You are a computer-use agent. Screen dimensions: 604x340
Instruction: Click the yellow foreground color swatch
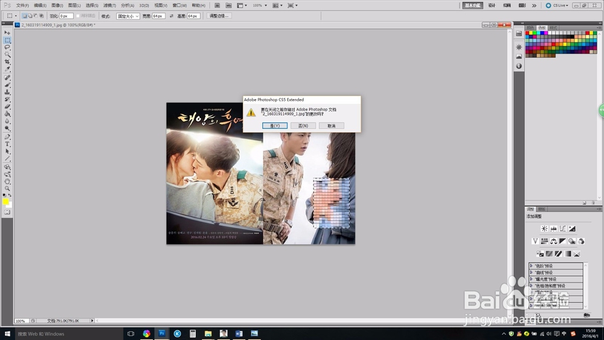click(5, 201)
